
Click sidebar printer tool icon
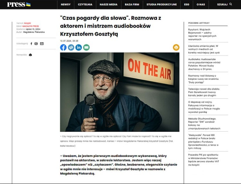31,55
